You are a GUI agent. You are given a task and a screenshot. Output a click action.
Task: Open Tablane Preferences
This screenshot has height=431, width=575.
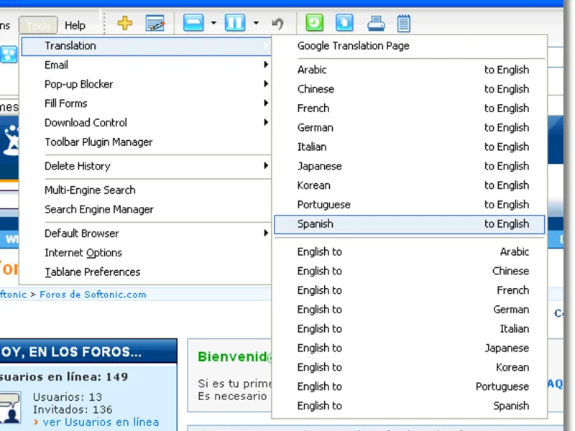pyautogui.click(x=146, y=272)
